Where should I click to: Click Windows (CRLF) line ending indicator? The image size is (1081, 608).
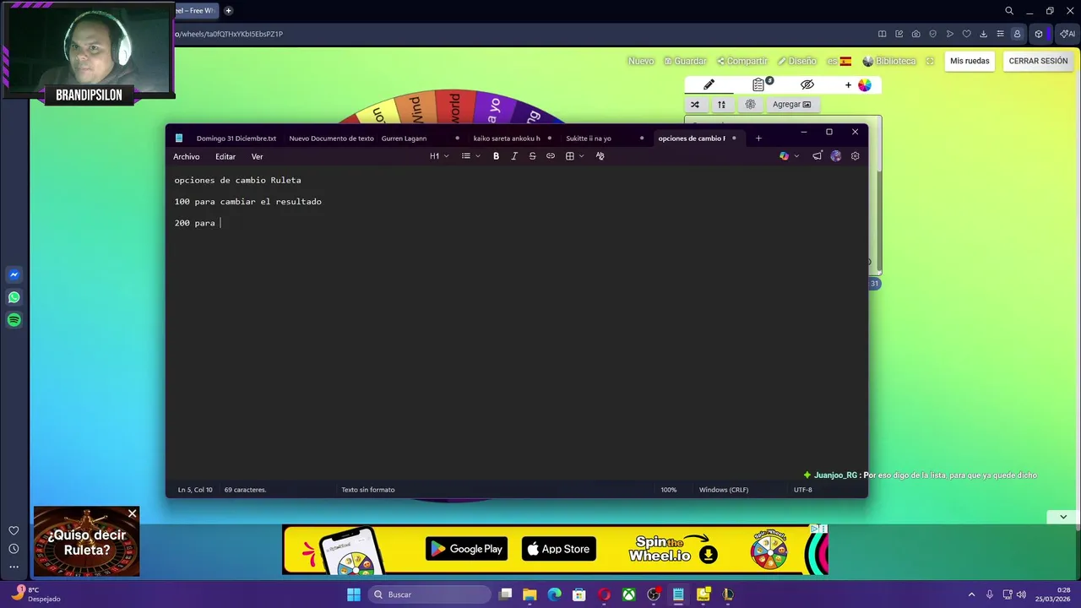[724, 490]
